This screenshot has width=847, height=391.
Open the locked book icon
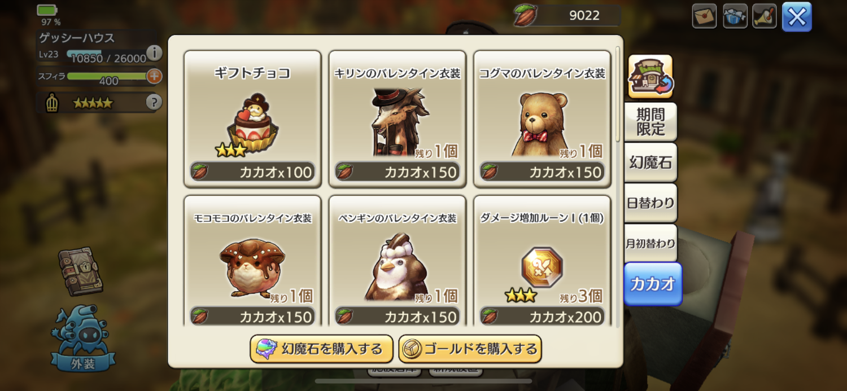point(80,271)
